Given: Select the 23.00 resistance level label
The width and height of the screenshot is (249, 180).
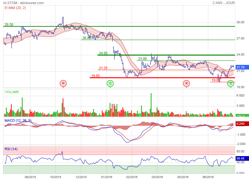Looking at the screenshot, I should [x=143, y=59].
